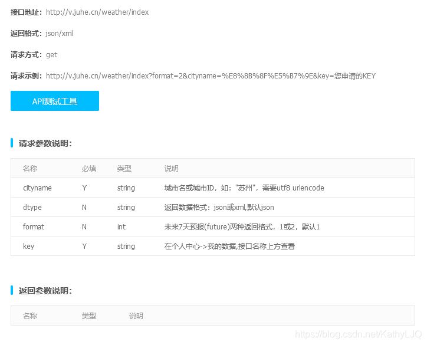Click the 接口地址 label

26,12
